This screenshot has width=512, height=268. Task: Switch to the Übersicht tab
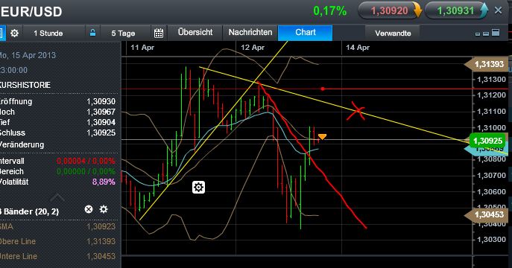pos(195,32)
